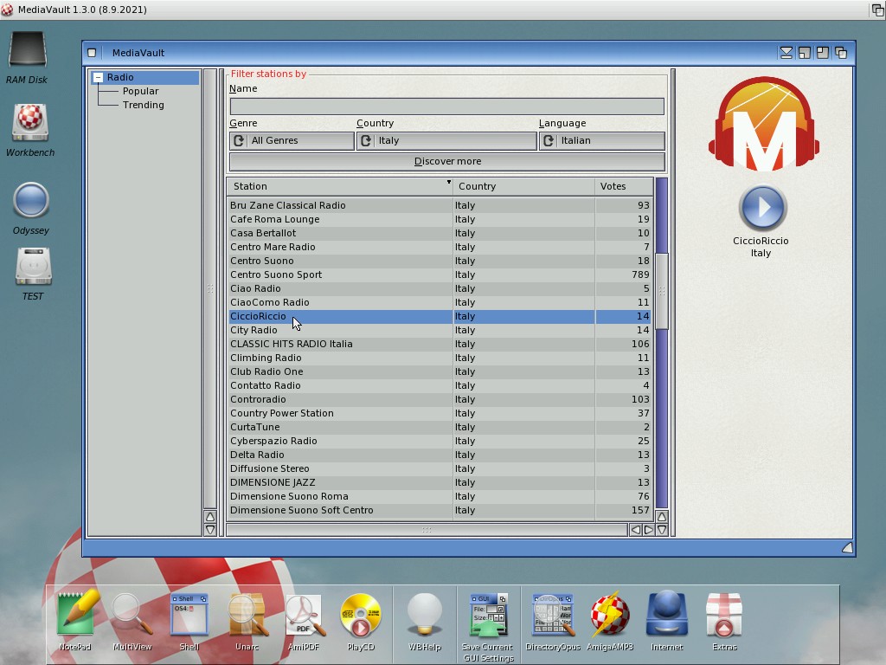Screen dimensions: 886x665
Task: Select Popular in the sidebar
Action: [140, 91]
